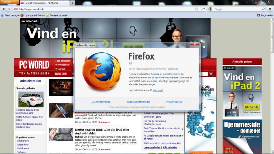274x154 pixels.
Task: Expand the search engine selector dropdown
Action: click(210, 9)
